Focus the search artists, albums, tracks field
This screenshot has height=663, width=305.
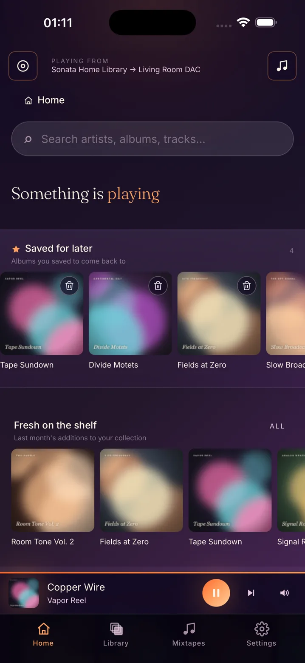152,139
